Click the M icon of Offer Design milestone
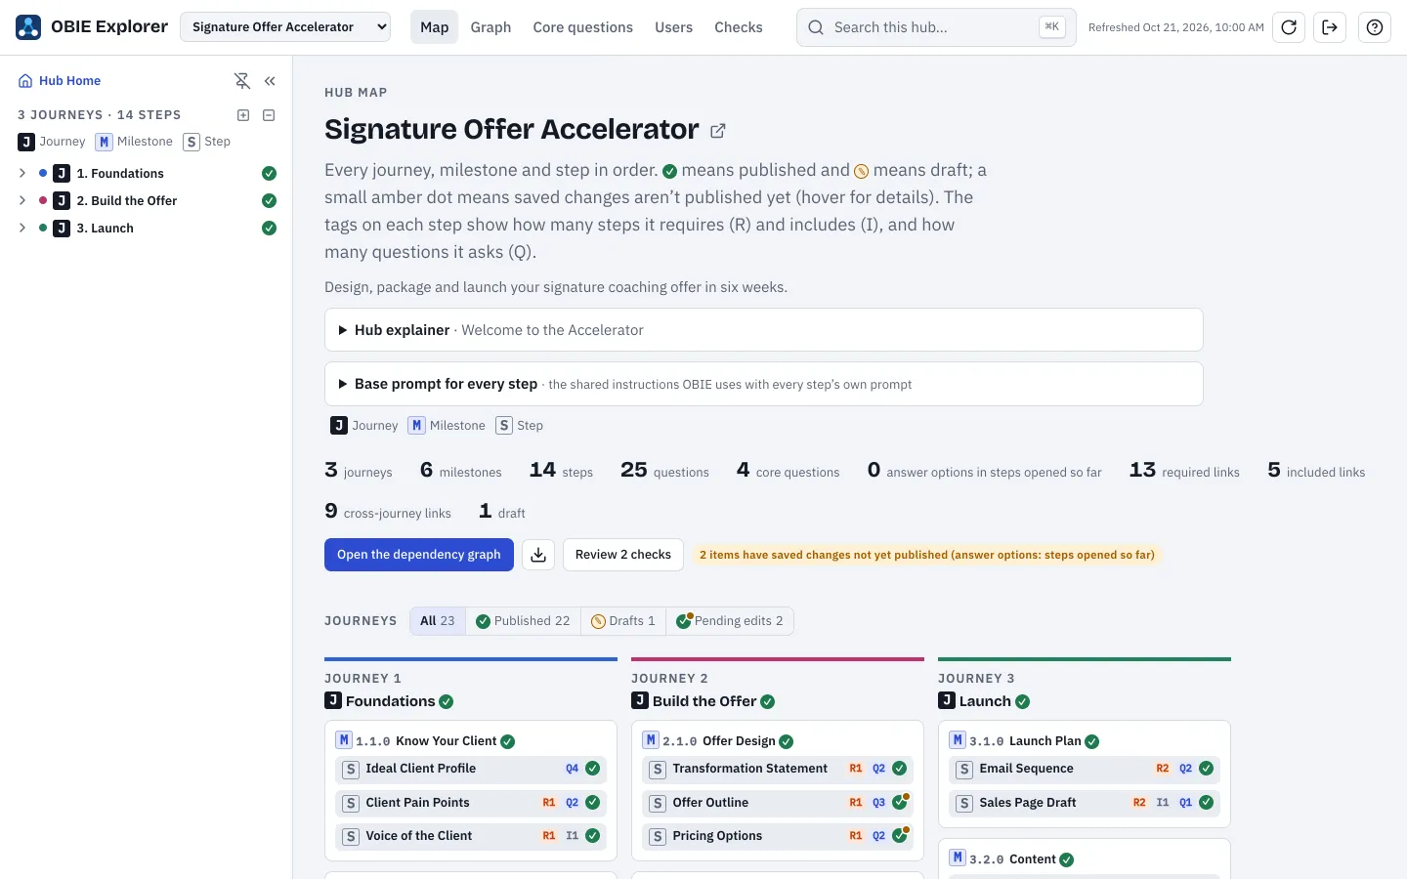Viewport: 1407px width, 879px height. [651, 740]
